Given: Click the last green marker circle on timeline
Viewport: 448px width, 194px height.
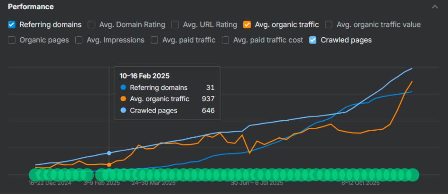Looking at the screenshot, I should click(413, 174).
